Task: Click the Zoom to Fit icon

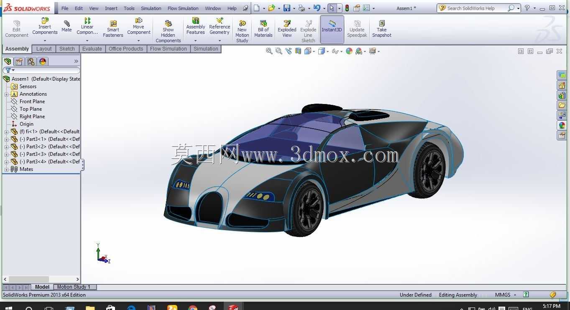Action: 269,51
